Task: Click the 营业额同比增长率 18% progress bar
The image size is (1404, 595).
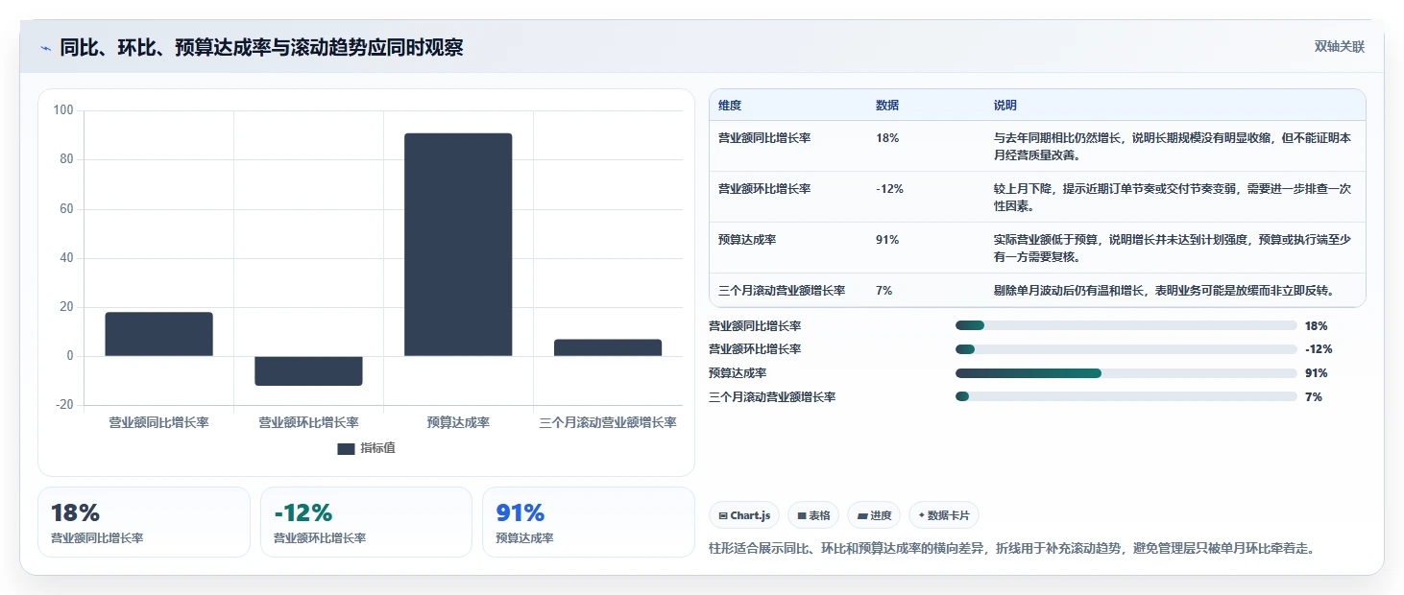Action: [x=1126, y=326]
